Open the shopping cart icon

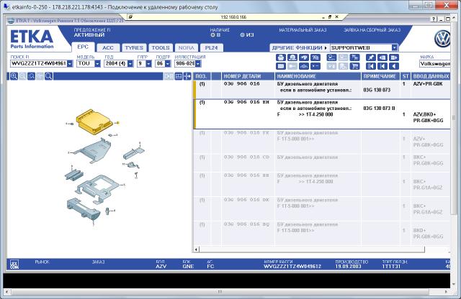pyautogui.click(x=355, y=66)
